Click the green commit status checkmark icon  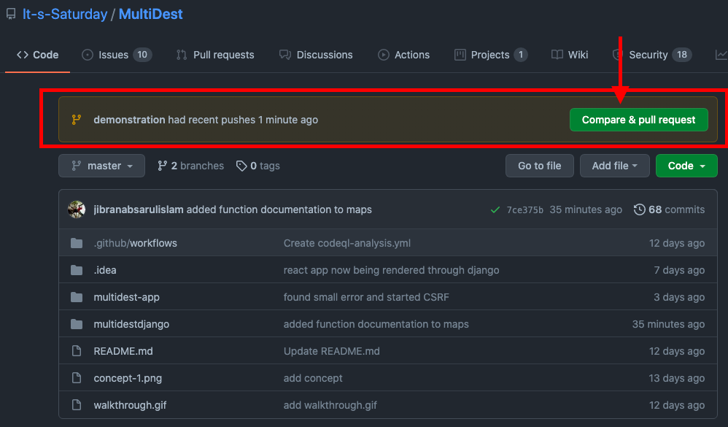(x=496, y=210)
